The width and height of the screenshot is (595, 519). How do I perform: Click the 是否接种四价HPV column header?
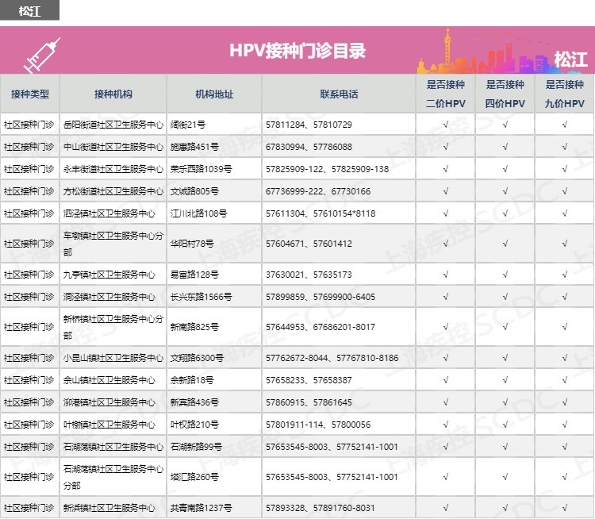(505, 94)
